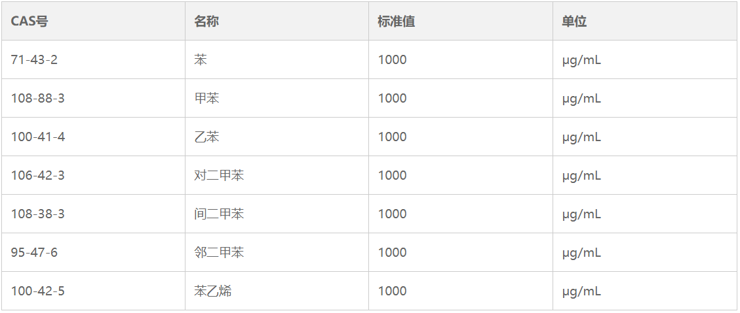Select the 甲苯 name cell
740x313 pixels.
206,99
